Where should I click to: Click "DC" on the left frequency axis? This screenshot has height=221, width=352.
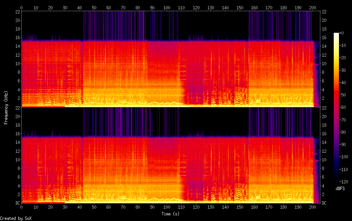pos(18,203)
